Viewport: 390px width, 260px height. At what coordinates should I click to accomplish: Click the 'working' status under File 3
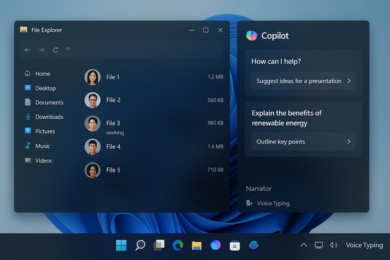point(115,133)
